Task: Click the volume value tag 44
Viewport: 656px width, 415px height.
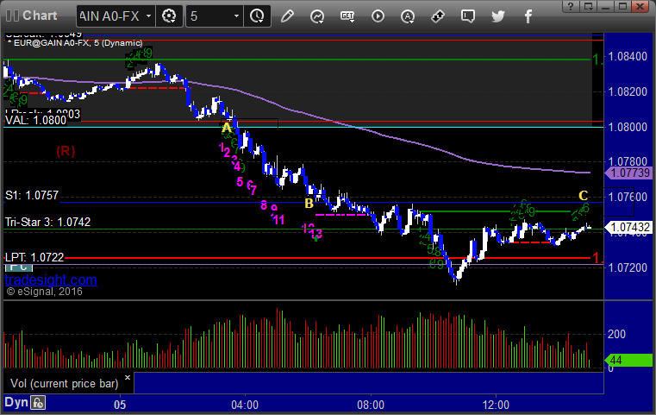Action: [x=628, y=360]
